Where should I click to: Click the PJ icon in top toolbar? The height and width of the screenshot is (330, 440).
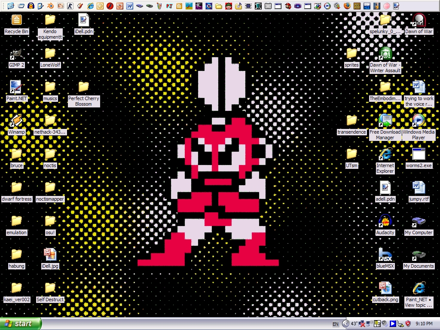169,6
